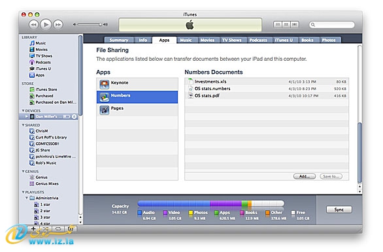Click the Add... button
The image size is (383, 252).
305,176
